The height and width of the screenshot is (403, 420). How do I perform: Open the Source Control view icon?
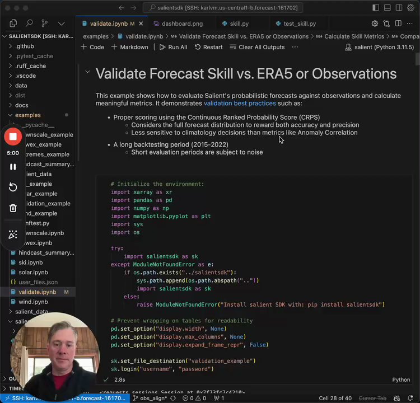click(x=45, y=24)
